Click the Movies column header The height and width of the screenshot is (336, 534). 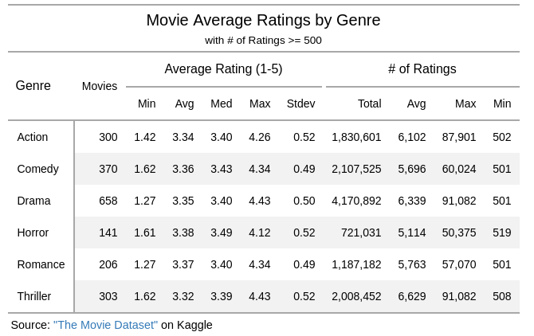100,86
